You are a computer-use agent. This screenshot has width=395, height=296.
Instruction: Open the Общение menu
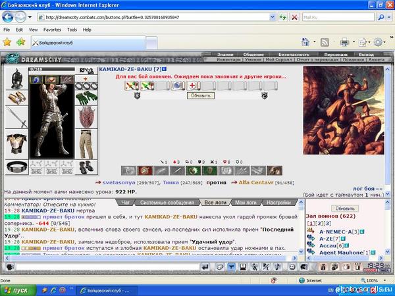(x=253, y=55)
